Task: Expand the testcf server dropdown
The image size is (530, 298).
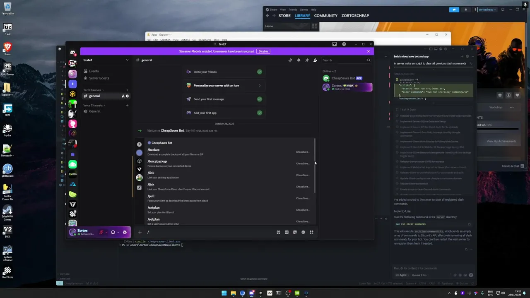Action: (x=127, y=60)
